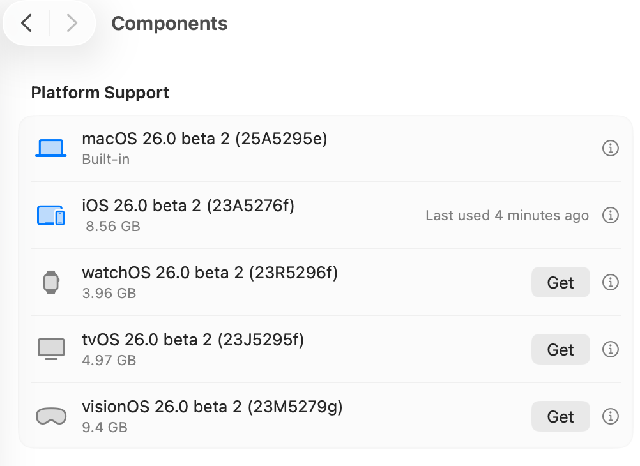View info for visionOS 26.0 beta 2

[611, 416]
